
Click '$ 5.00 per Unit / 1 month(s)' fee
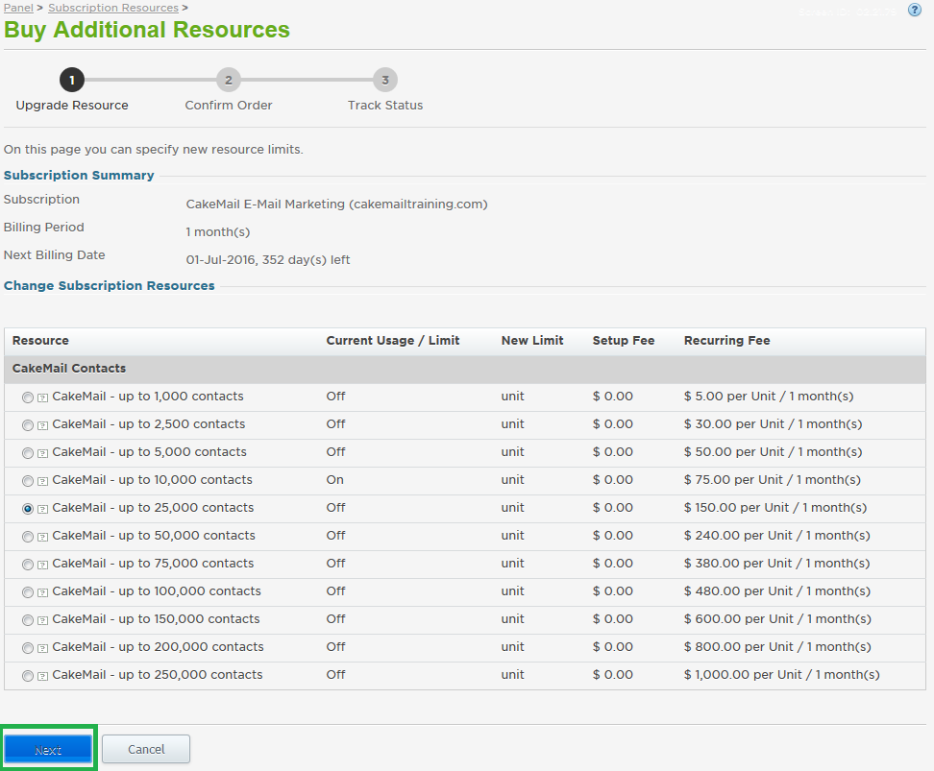[x=769, y=397]
